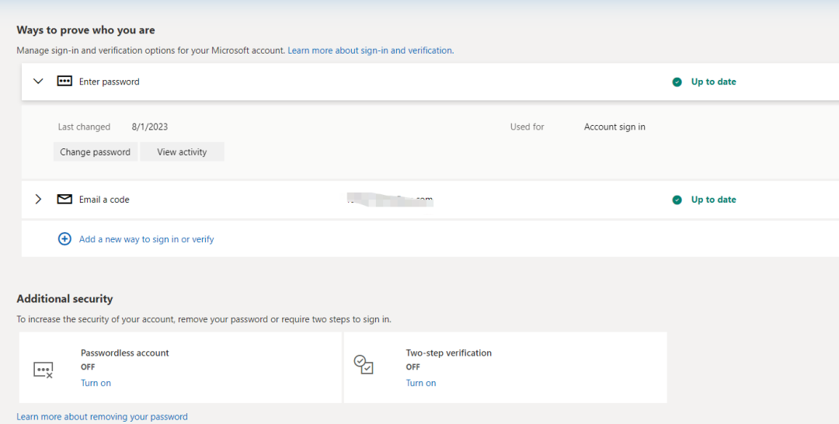This screenshot has height=424, width=839.
Task: Click the Passwordless account icon
Action: [x=44, y=370]
